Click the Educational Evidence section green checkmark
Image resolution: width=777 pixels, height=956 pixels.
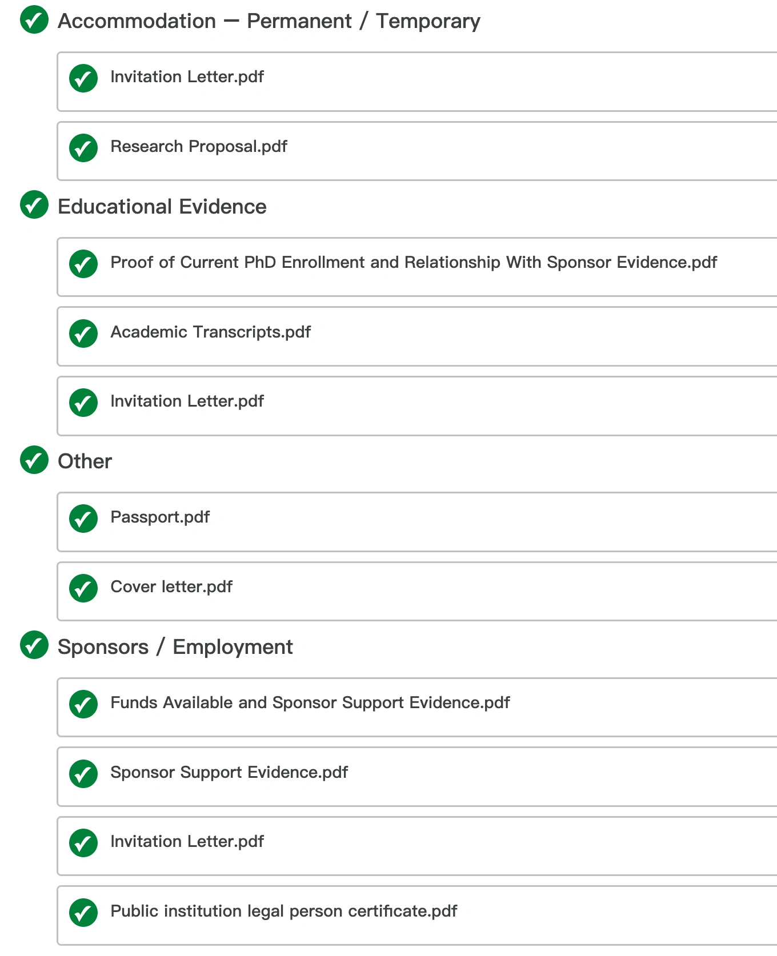[34, 205]
